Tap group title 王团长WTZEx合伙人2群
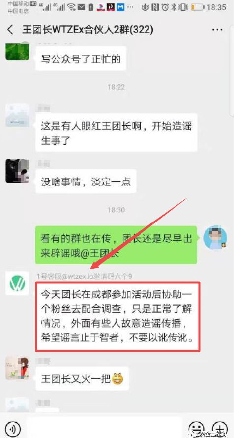234x444 pixels. pos(88,30)
